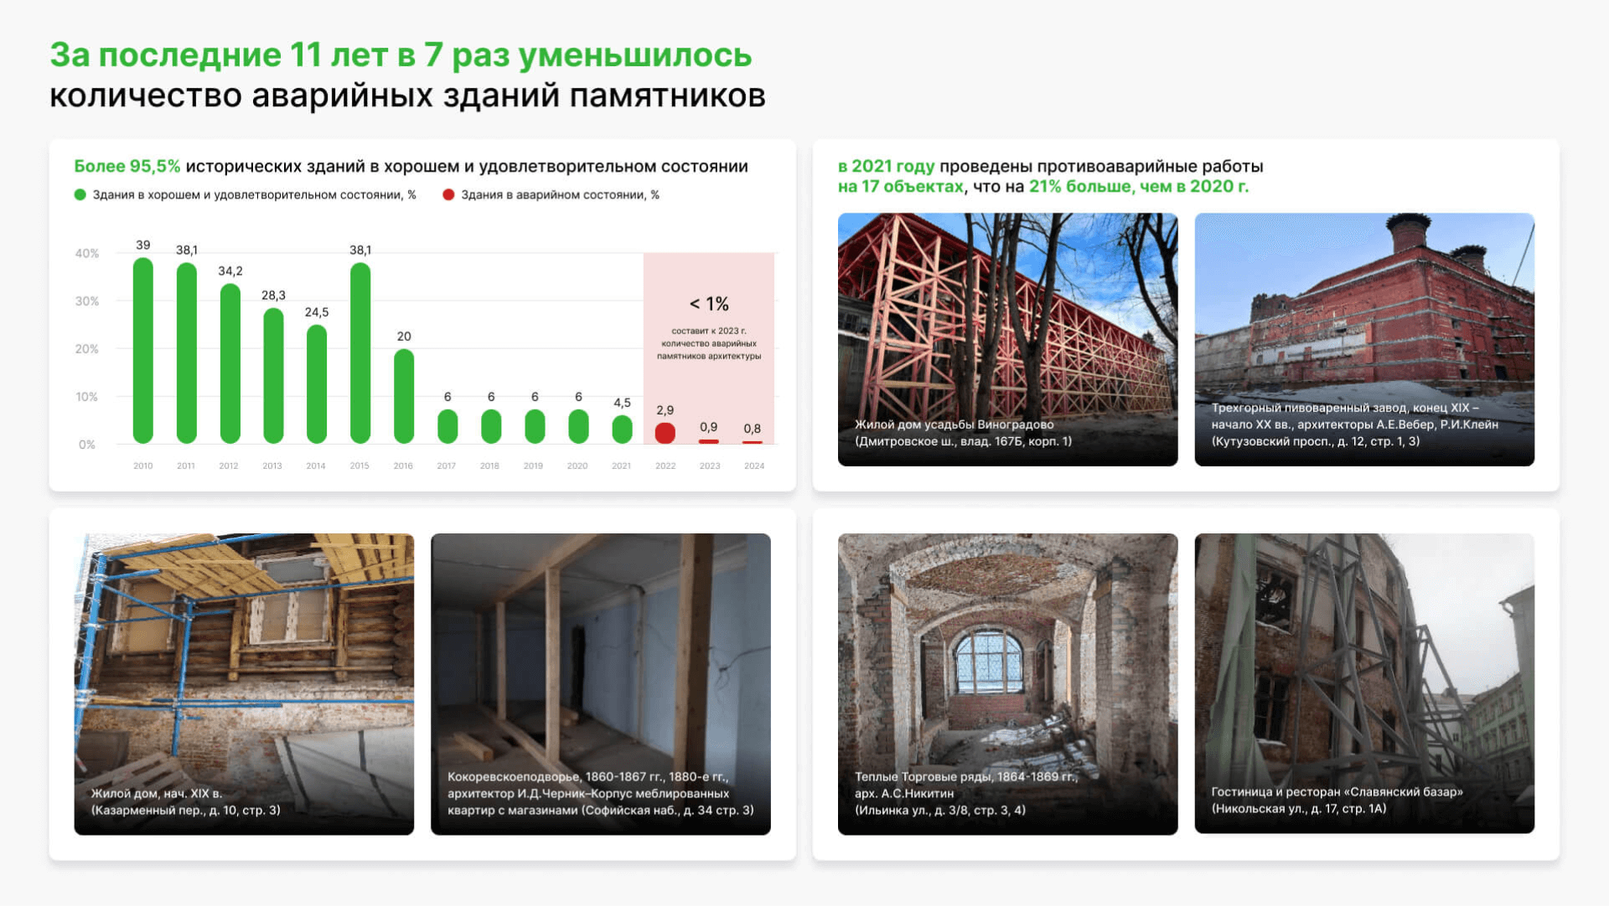Click the green headline about 7 times decrease
The height and width of the screenshot is (906, 1609).
click(x=401, y=55)
